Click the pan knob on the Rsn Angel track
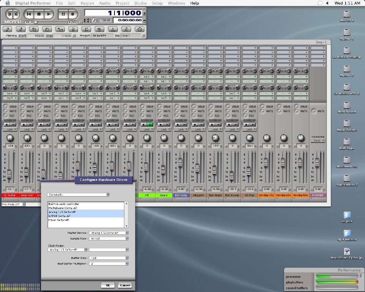365x292 pixels. (215, 138)
